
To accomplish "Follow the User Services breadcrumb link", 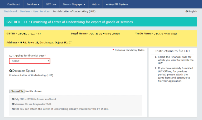I will click(x=41, y=11).
